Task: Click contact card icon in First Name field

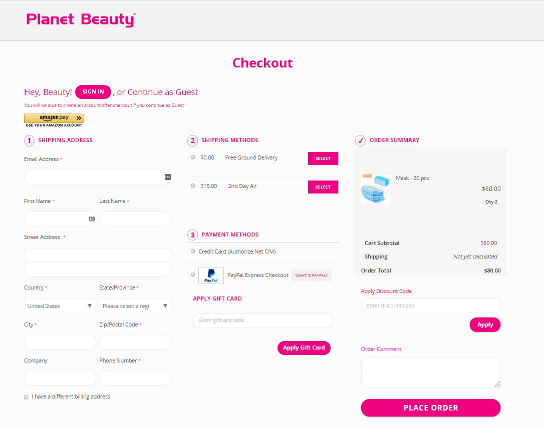Action: [x=92, y=219]
